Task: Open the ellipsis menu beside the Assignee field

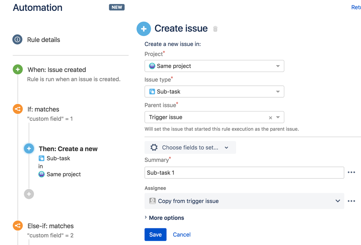Action: pyautogui.click(x=351, y=201)
